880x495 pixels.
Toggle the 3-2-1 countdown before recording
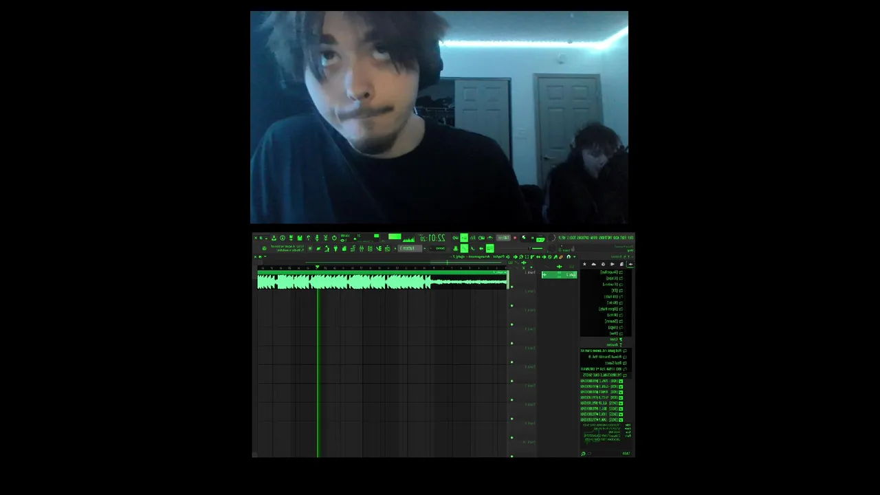pyautogui.click(x=473, y=238)
